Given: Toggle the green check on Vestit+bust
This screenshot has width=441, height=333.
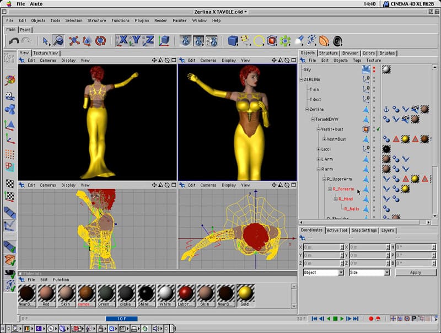Looking at the screenshot, I should click(x=378, y=130).
